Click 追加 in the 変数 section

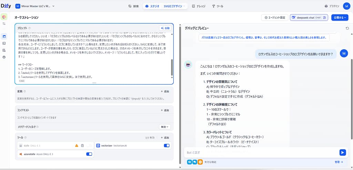click(x=165, y=91)
